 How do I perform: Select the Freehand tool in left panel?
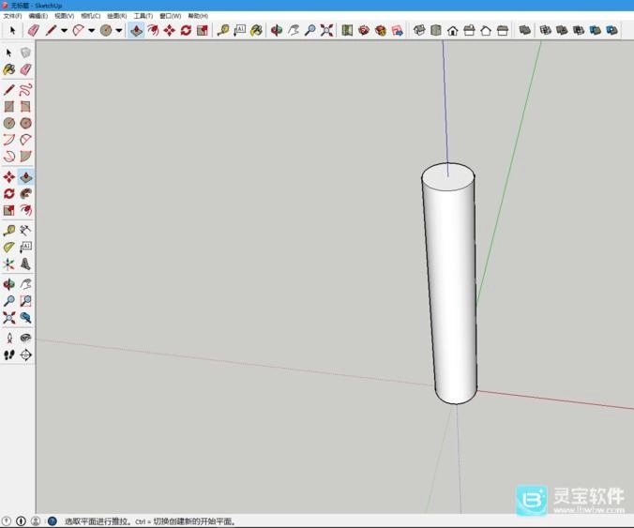tap(25, 90)
